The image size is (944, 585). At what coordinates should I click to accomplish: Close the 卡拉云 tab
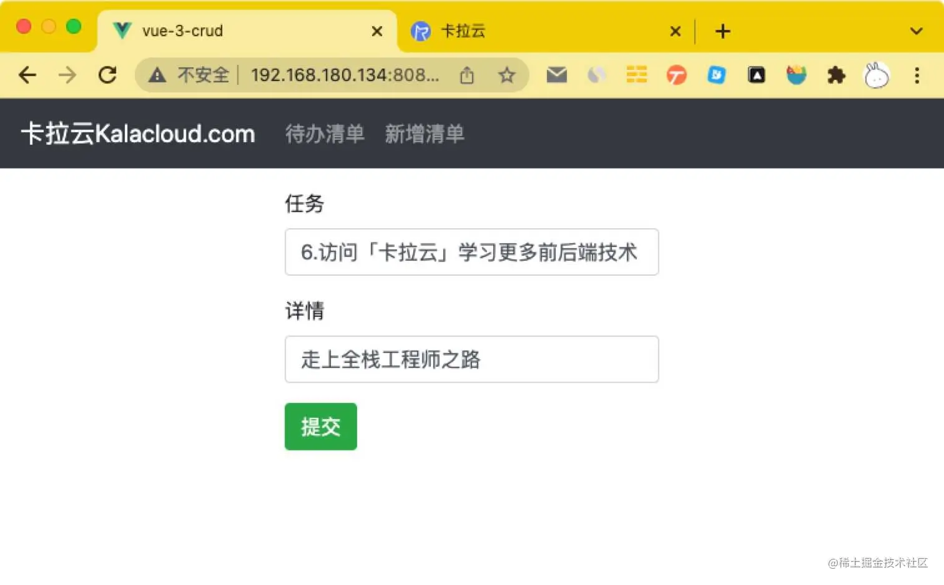[676, 31]
